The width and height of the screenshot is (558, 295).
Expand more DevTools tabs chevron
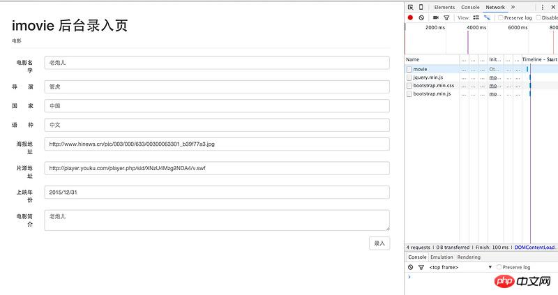[513, 7]
